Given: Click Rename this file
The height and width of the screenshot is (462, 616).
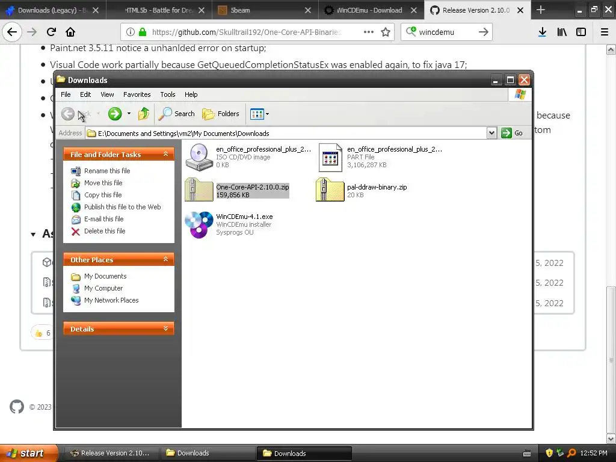Looking at the screenshot, I should coord(107,171).
